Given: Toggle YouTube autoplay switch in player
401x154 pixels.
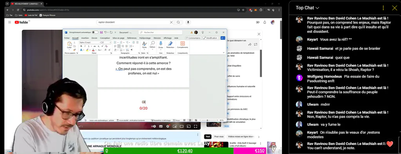Looking at the screenshot, I should click(x=154, y=126).
